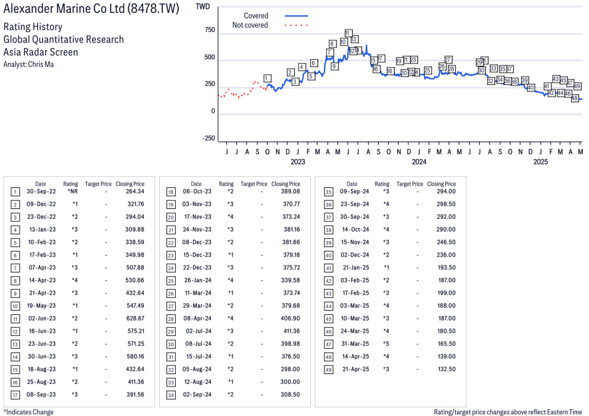Click the Analyst: Chris Ma text
The width and height of the screenshot is (589, 416).
point(28,64)
